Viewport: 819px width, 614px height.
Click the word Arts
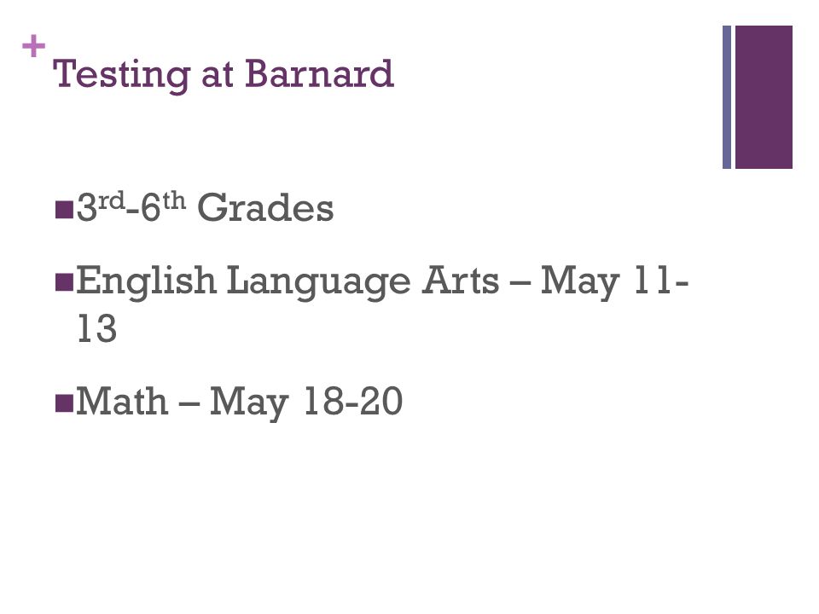point(461,281)
